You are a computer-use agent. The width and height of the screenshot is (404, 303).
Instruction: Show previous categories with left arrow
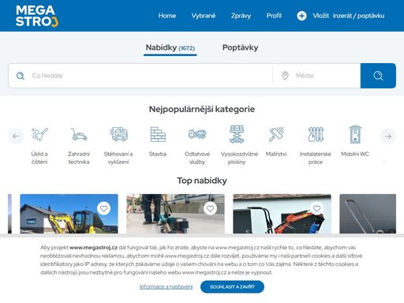[16, 137]
